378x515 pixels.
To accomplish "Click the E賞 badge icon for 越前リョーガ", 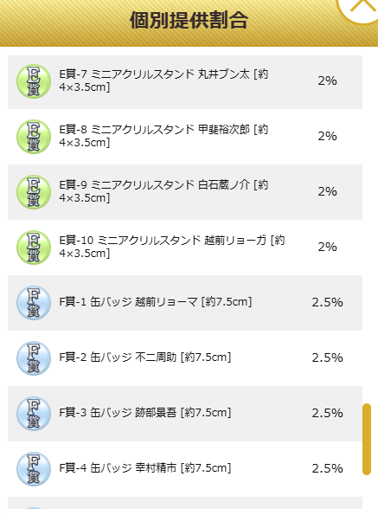I will [34, 248].
